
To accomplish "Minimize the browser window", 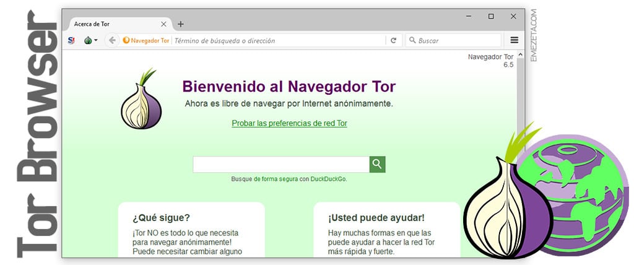I will (469, 17).
